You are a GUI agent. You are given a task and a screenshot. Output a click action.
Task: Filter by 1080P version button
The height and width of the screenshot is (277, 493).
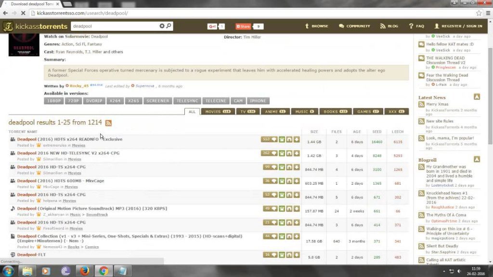click(53, 101)
